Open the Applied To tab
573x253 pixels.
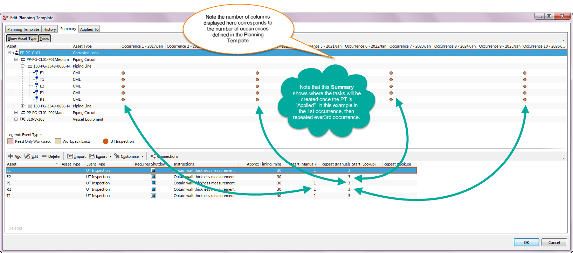point(89,29)
